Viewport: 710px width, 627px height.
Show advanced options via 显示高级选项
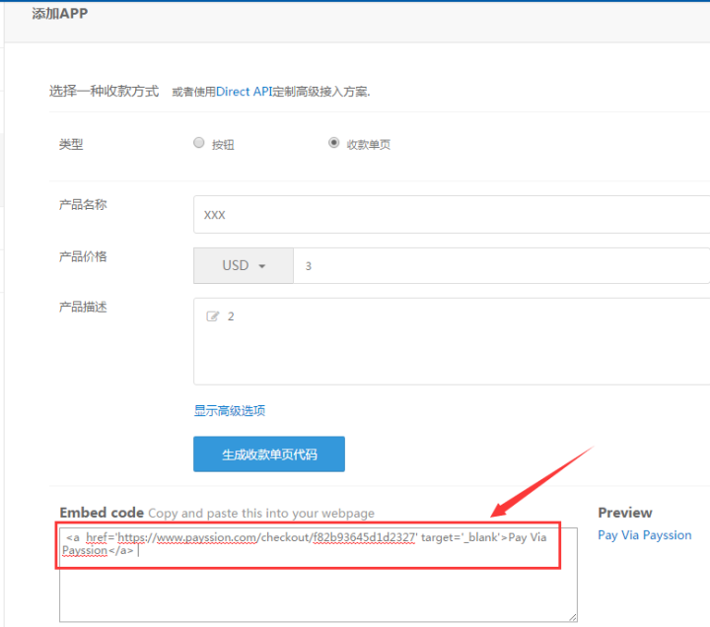click(x=230, y=410)
